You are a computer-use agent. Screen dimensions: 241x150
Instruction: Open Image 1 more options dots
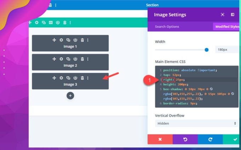point(88,40)
